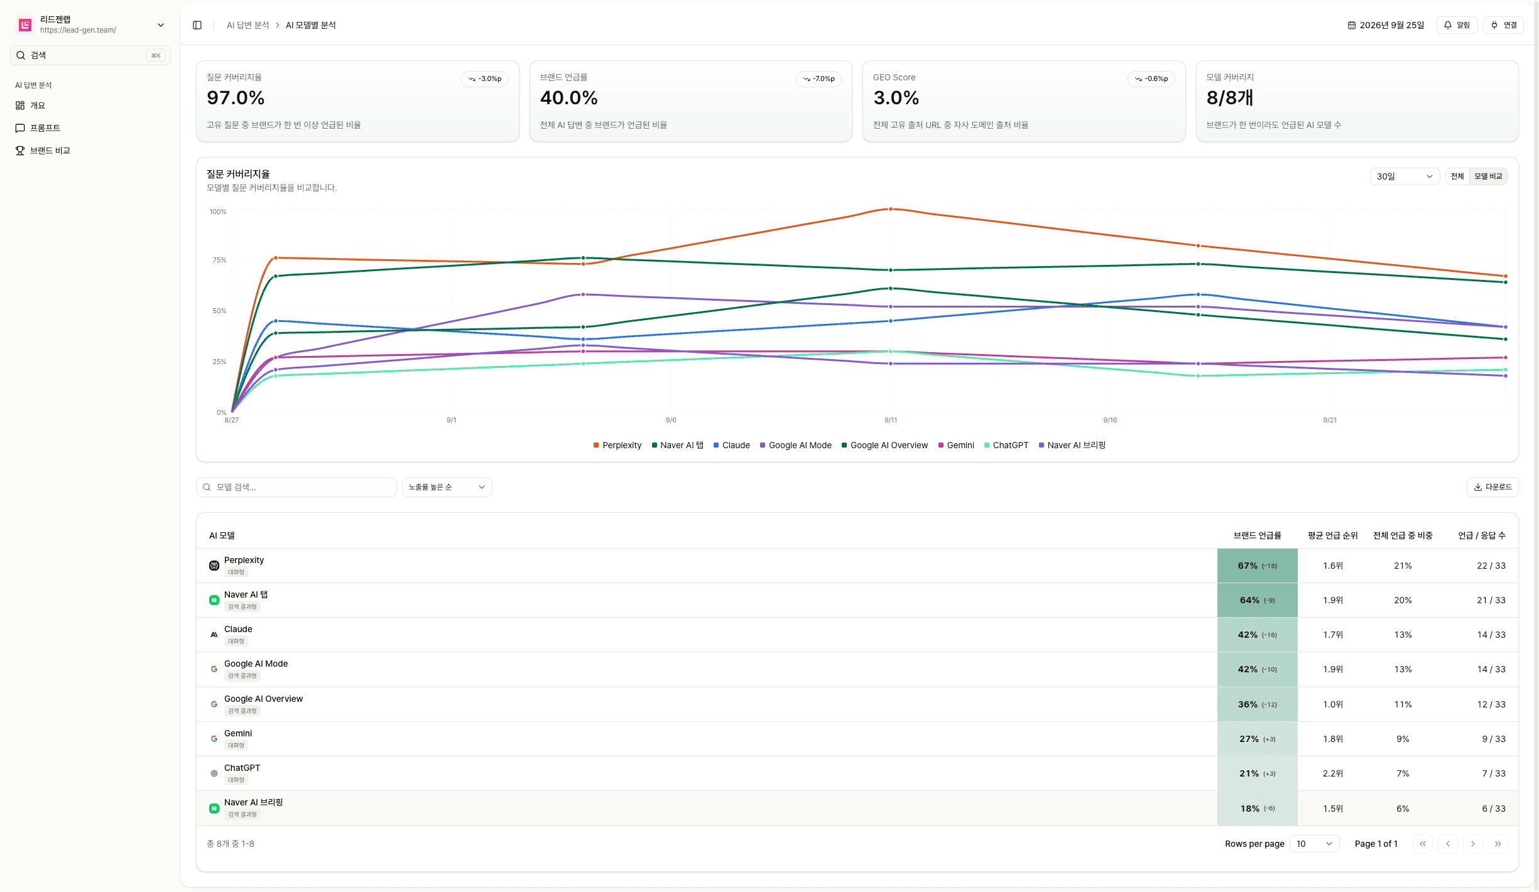Open 프롬프트 in the sidebar
Image resolution: width=1539 pixels, height=892 pixels.
(x=90, y=128)
